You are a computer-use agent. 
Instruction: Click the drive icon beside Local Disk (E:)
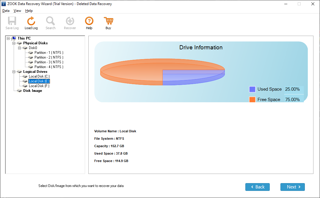25,81
